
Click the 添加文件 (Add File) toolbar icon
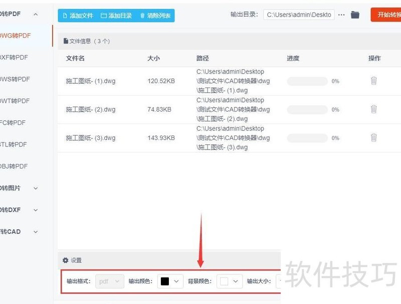click(x=64, y=15)
